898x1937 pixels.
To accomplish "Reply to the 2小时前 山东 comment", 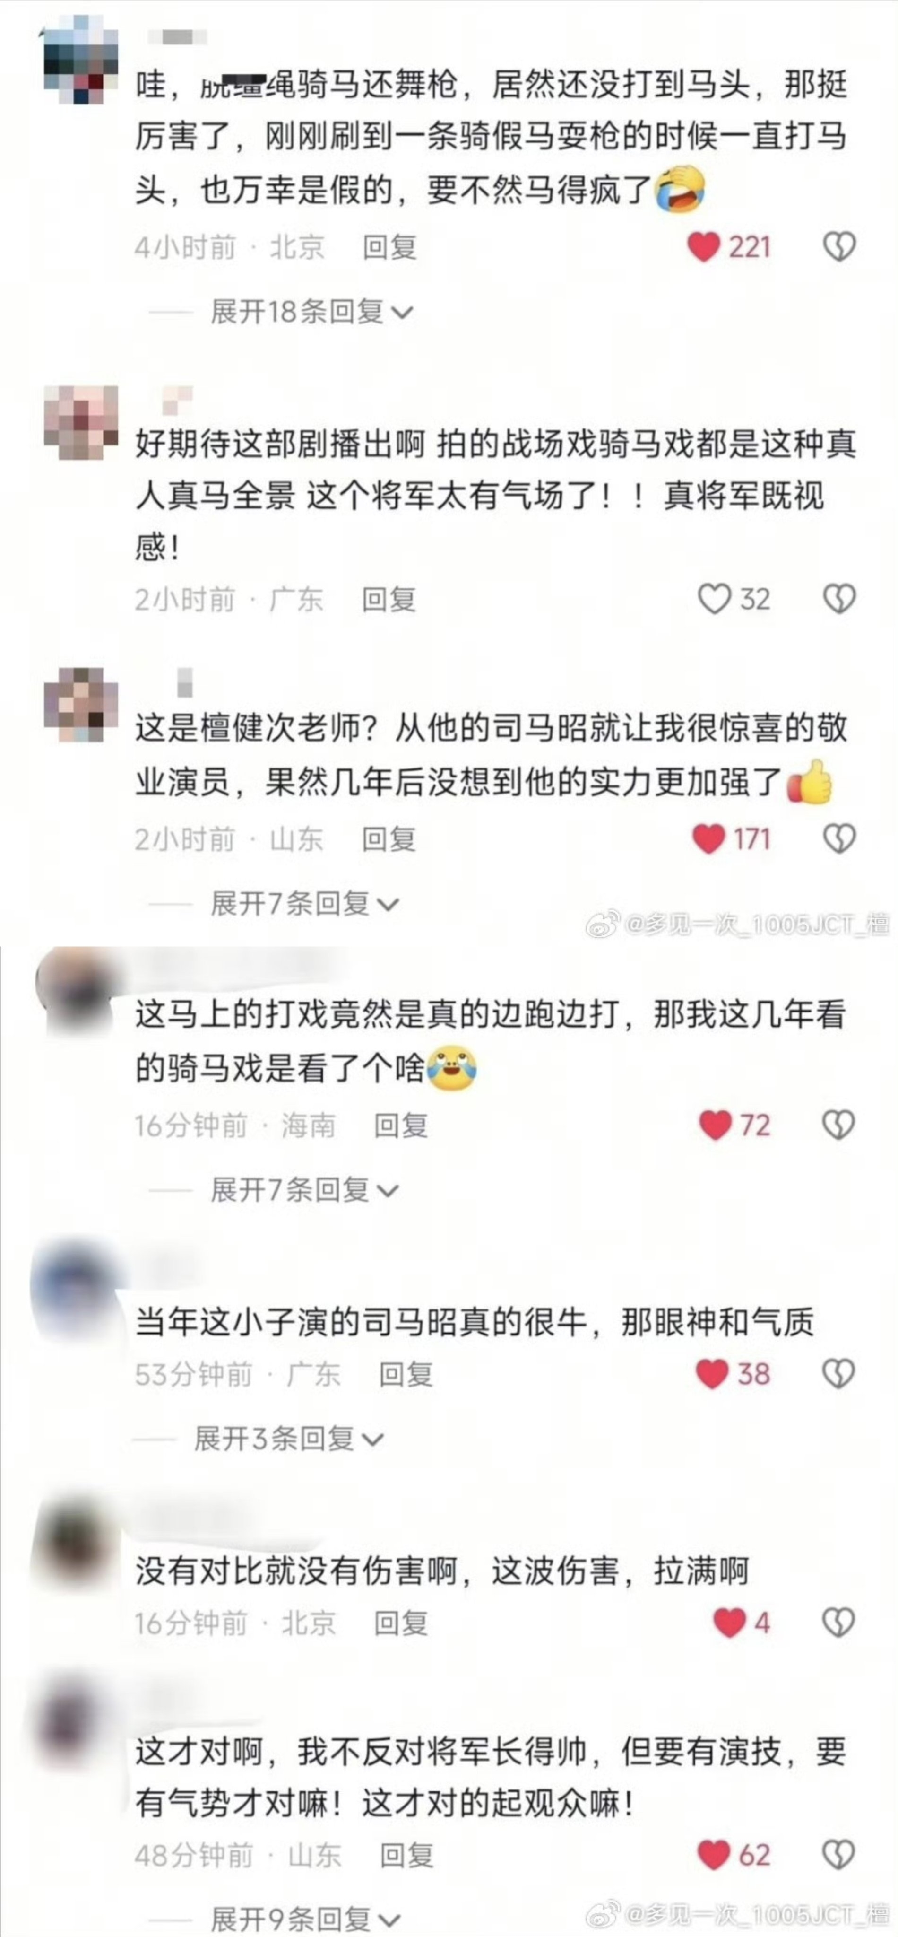I will pos(389,839).
